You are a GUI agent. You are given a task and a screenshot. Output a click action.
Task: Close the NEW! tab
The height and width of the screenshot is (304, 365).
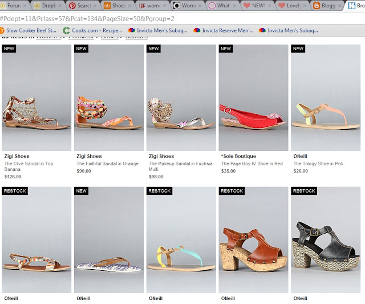269,6
